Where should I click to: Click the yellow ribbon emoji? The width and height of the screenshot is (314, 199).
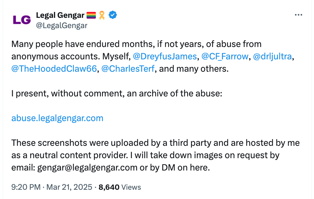tap(102, 15)
